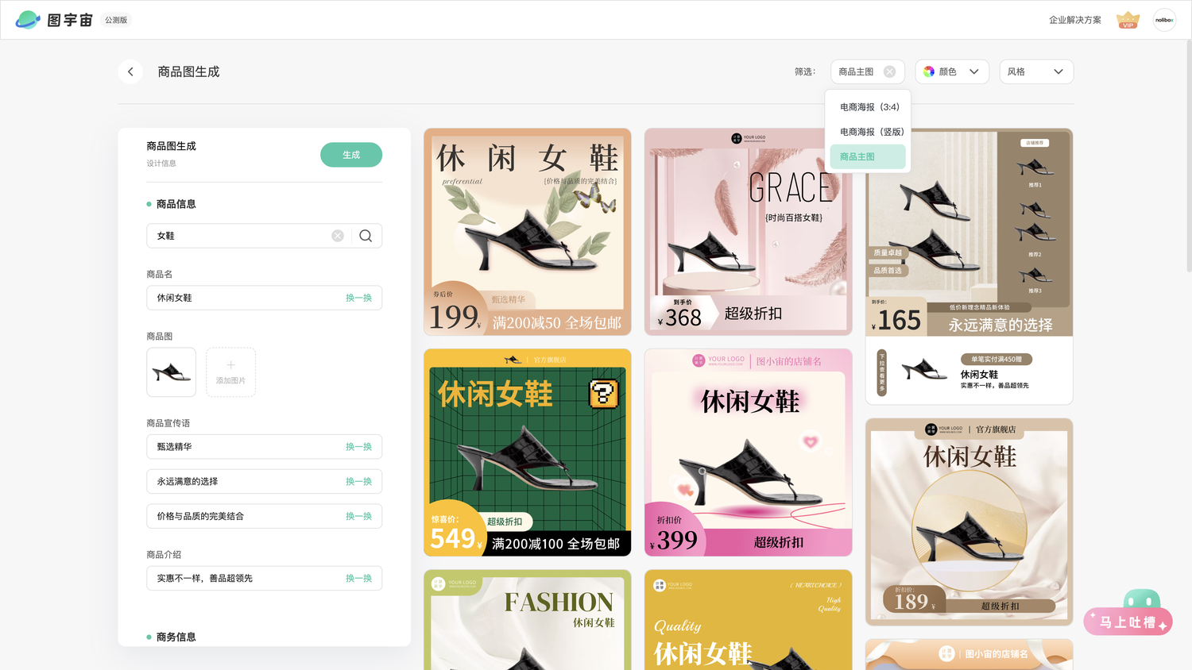Select the 165 永远满意的选择 template
The height and width of the screenshot is (670, 1192).
(969, 266)
